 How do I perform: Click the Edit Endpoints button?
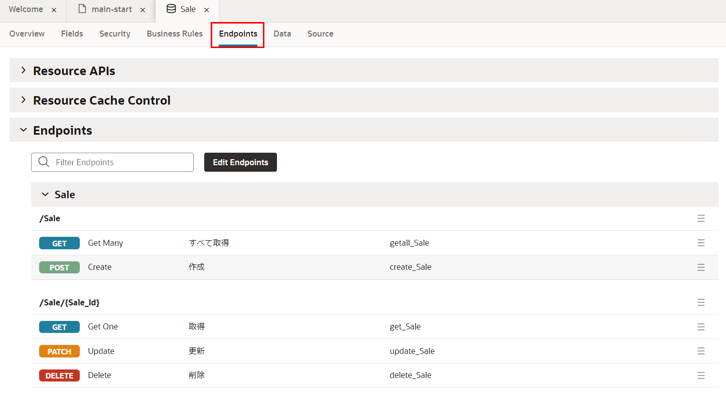240,162
